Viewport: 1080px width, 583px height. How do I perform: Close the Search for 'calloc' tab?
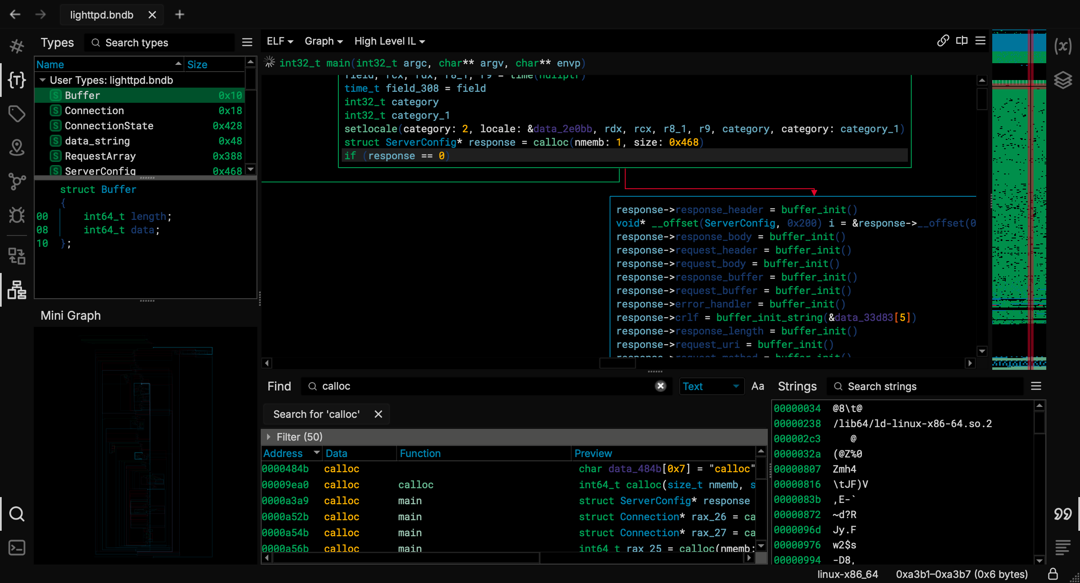click(x=378, y=414)
